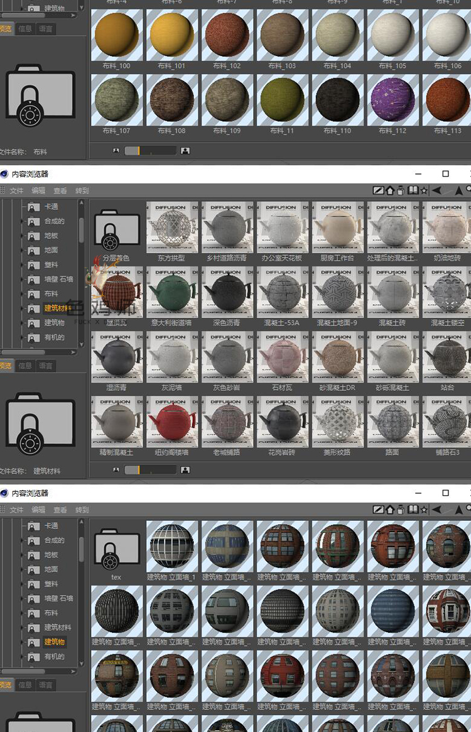Screen dimensions: 471x732
Task: Go up one level in 建筑材料 window
Action: 458,190
